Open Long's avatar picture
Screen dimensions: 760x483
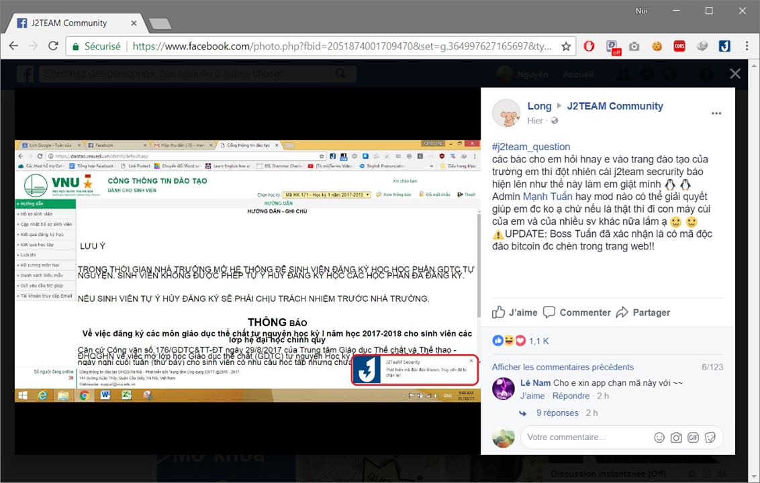point(506,113)
